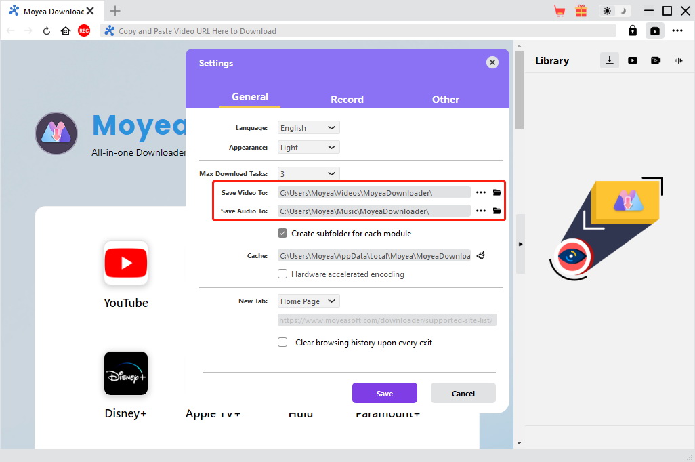Click the shopping cart icon
The width and height of the screenshot is (695, 462).
pos(560,11)
